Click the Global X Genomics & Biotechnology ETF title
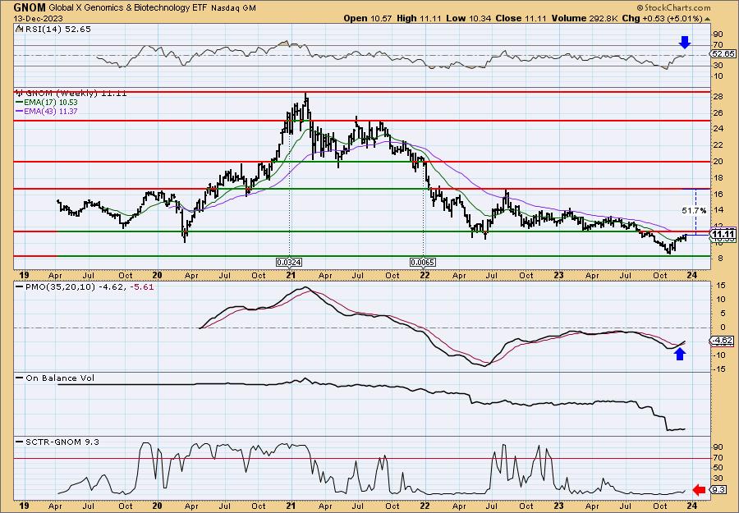Image resolution: width=739 pixels, height=513 pixels. pos(128,8)
